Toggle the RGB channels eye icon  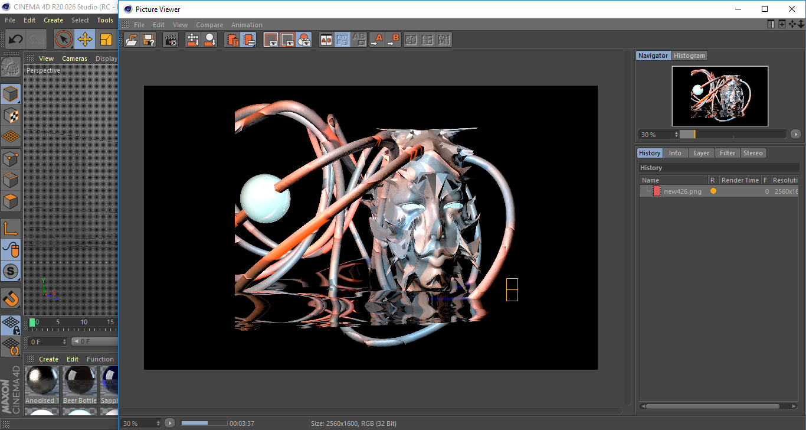(304, 40)
